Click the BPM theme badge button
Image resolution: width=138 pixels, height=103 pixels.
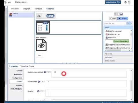[x=50, y=16]
